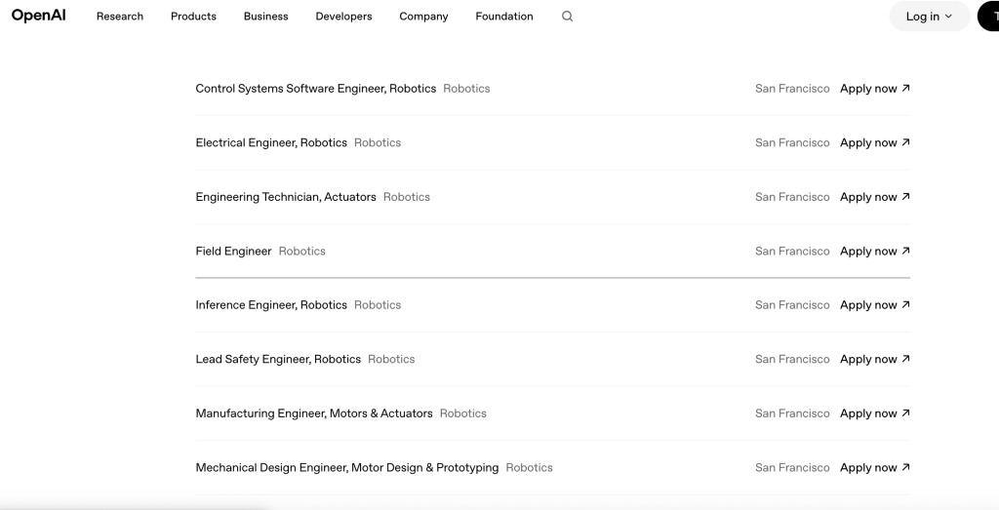Open Inference Engineer, Robotics job title
This screenshot has width=999, height=510.
(271, 305)
